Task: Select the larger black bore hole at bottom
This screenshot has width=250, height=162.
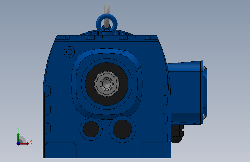Action: 122,129
